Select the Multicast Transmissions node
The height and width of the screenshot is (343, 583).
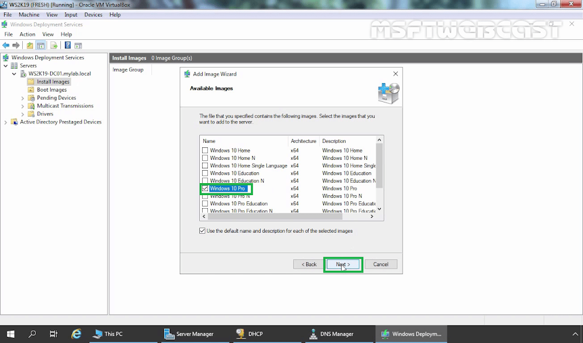click(65, 106)
